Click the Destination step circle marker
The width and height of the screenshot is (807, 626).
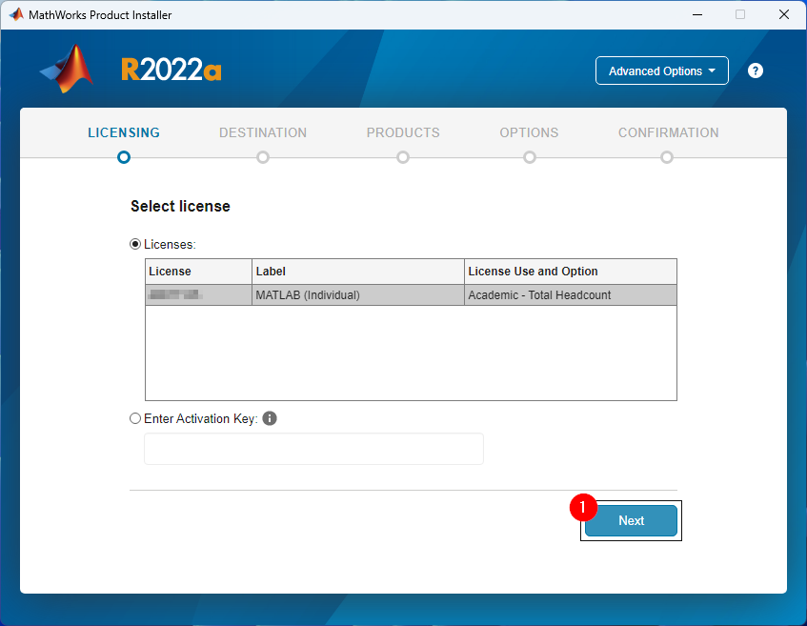coord(263,157)
